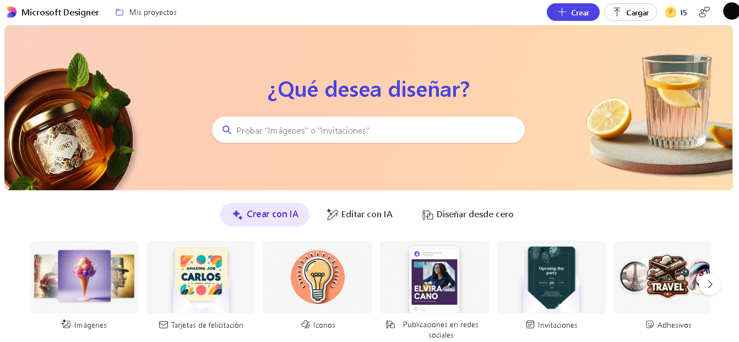Screen dimensions: 739x342
Task: Open the black profile avatar circle
Action: [x=731, y=11]
